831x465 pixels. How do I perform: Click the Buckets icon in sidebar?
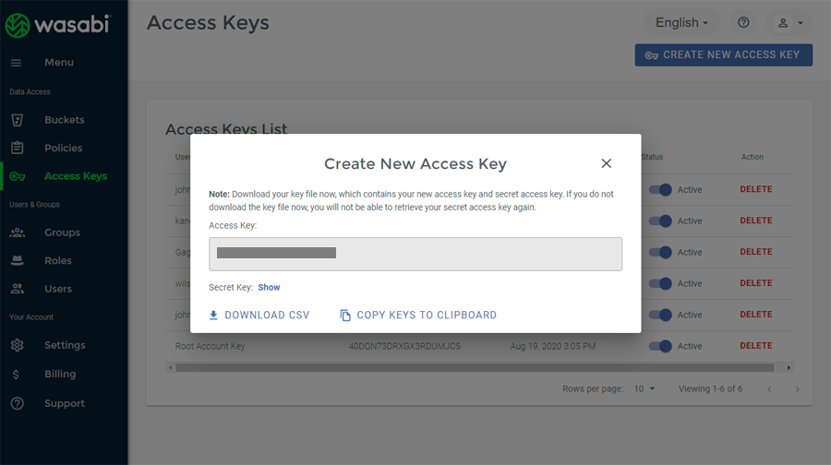[x=17, y=120]
